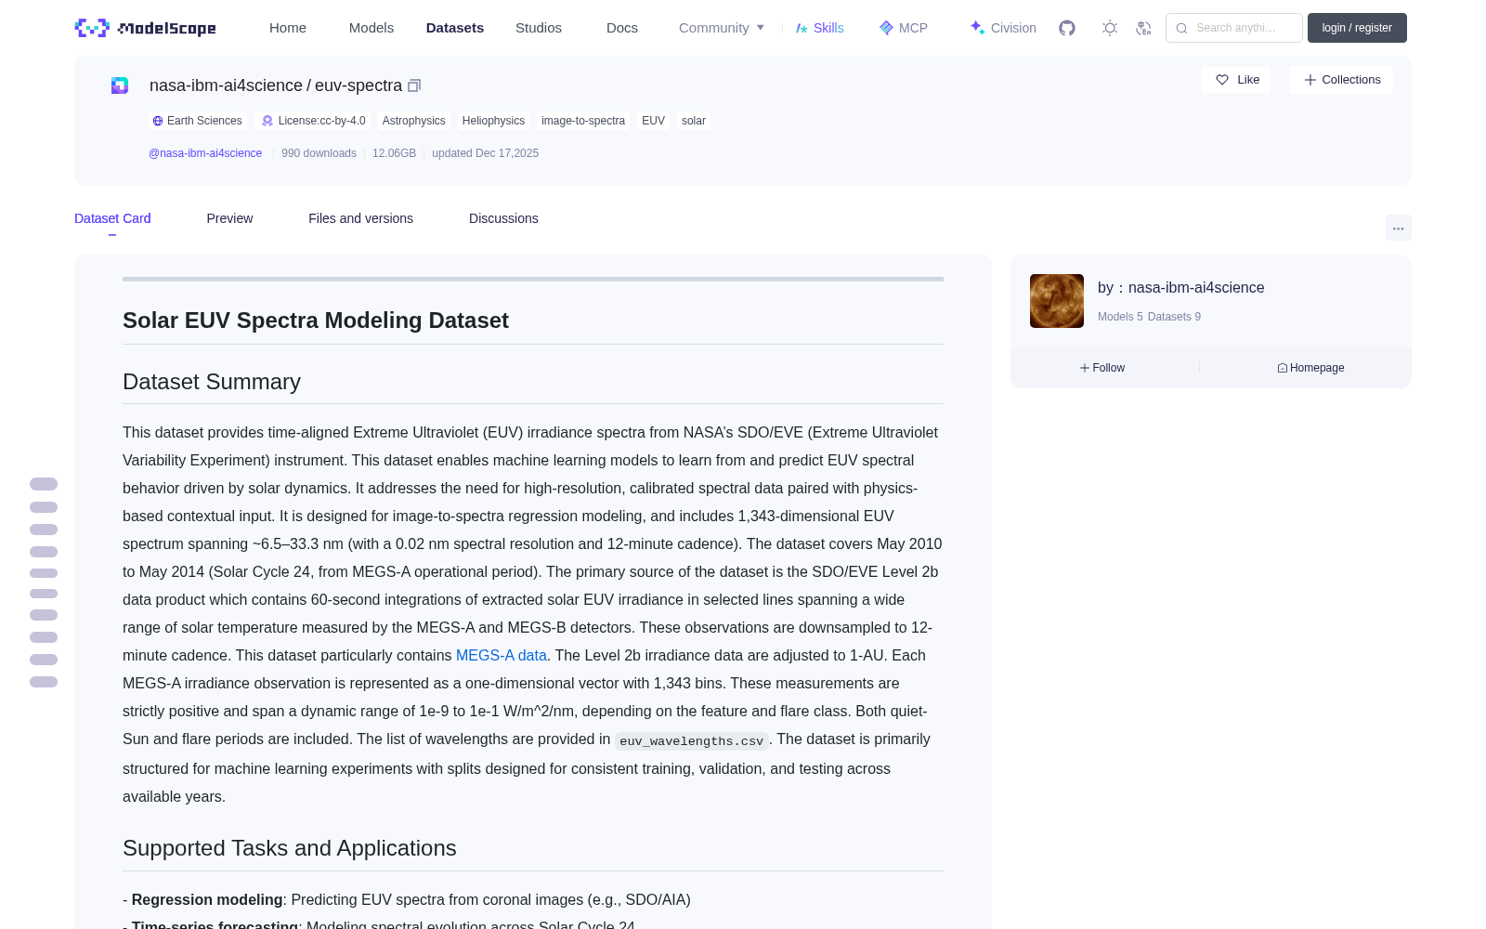Click the ModelScope logo

(146, 28)
